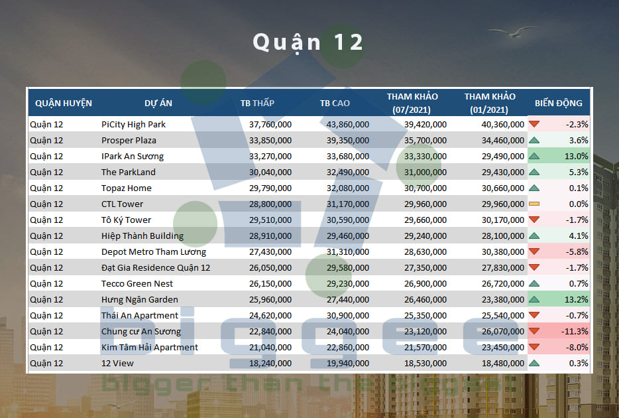Click the TB CAO header cell
This screenshot has height=418, width=619.
[335, 103]
